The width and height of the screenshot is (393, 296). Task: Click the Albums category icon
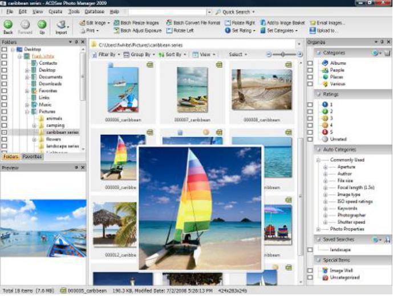[325, 63]
